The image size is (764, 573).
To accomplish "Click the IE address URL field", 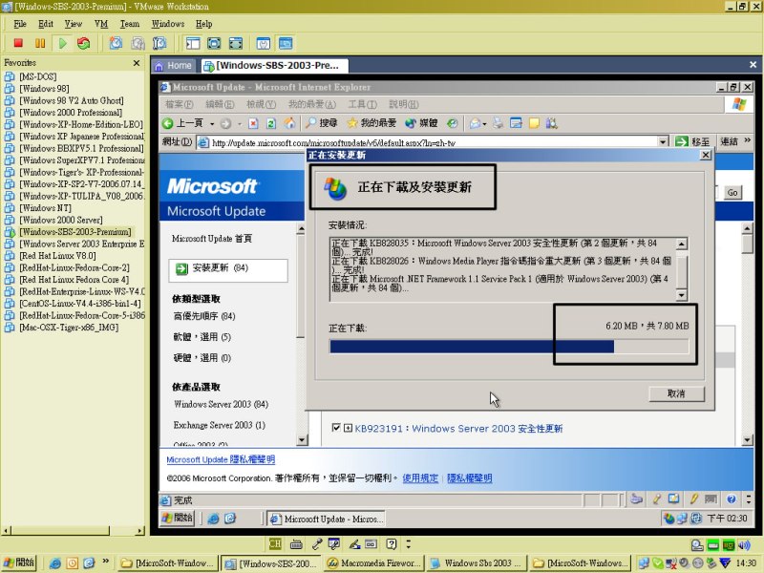I will [x=427, y=142].
